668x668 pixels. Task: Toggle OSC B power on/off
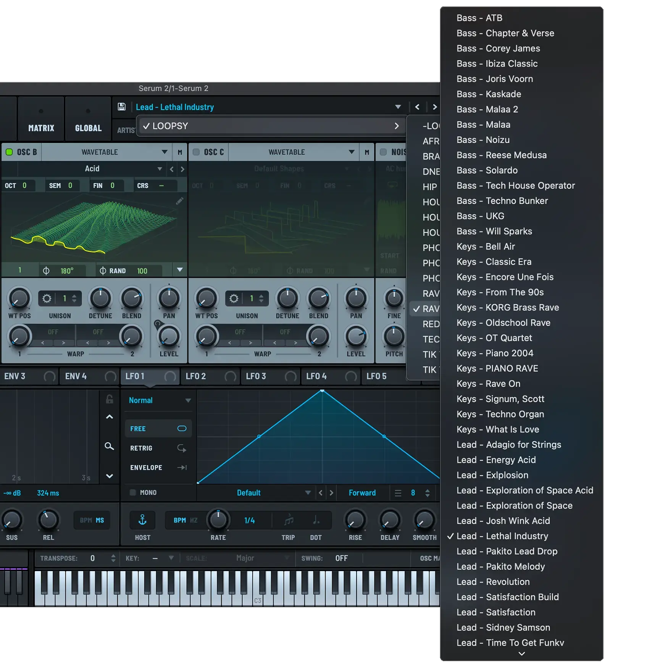pos(9,152)
